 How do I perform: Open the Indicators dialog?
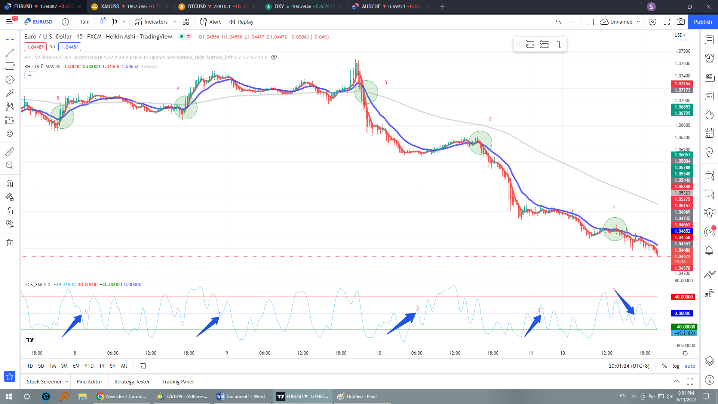click(x=151, y=22)
